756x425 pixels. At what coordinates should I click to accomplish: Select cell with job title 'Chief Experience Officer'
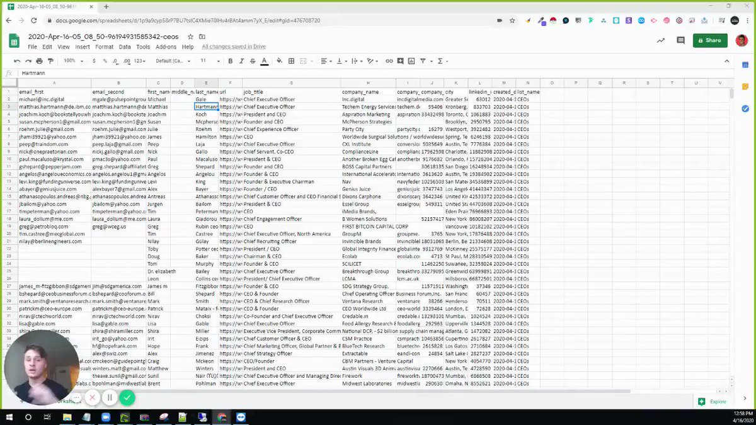tap(291, 129)
